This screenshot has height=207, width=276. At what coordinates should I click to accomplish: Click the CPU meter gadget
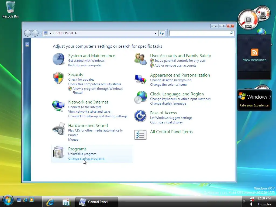tap(248, 20)
